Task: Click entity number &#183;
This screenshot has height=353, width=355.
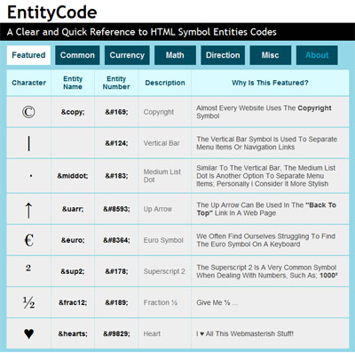Action: point(116,176)
